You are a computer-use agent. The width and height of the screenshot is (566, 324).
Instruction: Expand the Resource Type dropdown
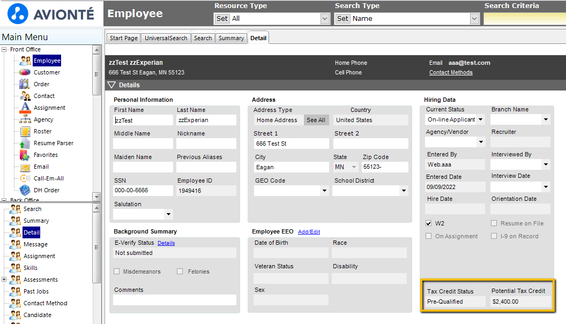325,18
